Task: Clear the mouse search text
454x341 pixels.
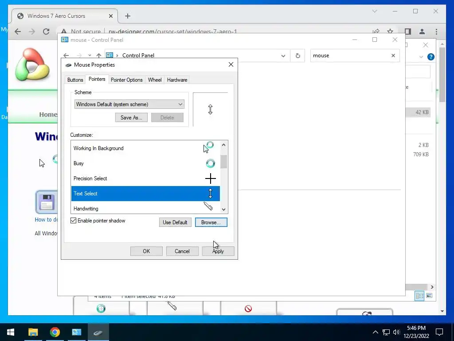Action: 393,56
